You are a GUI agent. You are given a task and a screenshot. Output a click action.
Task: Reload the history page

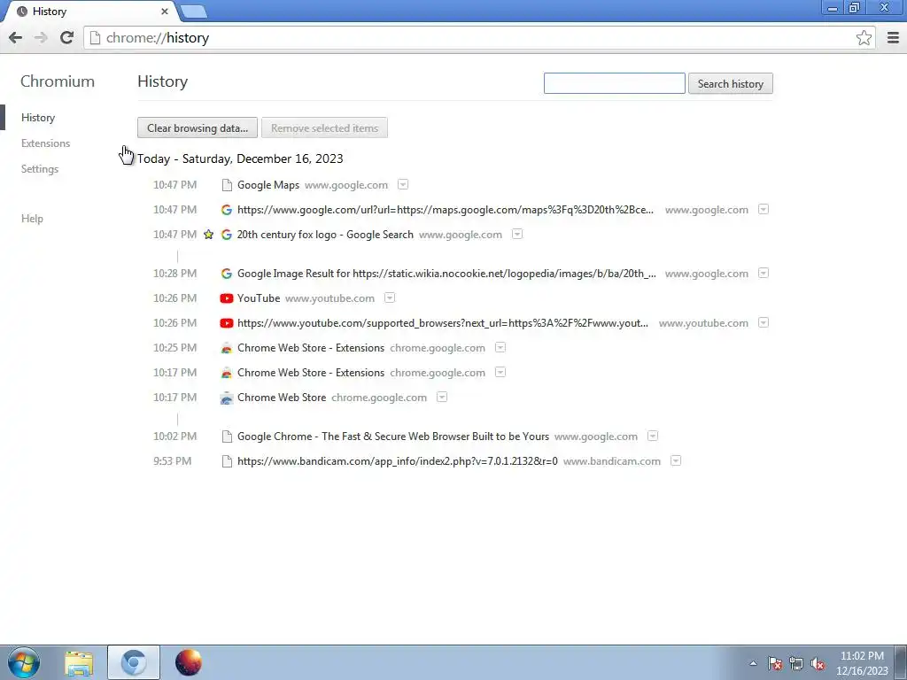coord(67,37)
